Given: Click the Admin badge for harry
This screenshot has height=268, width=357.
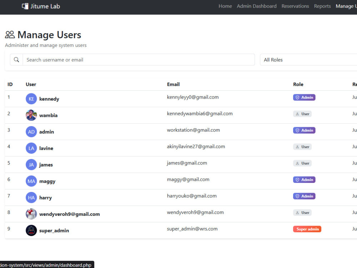Looking at the screenshot, I should point(304,196).
